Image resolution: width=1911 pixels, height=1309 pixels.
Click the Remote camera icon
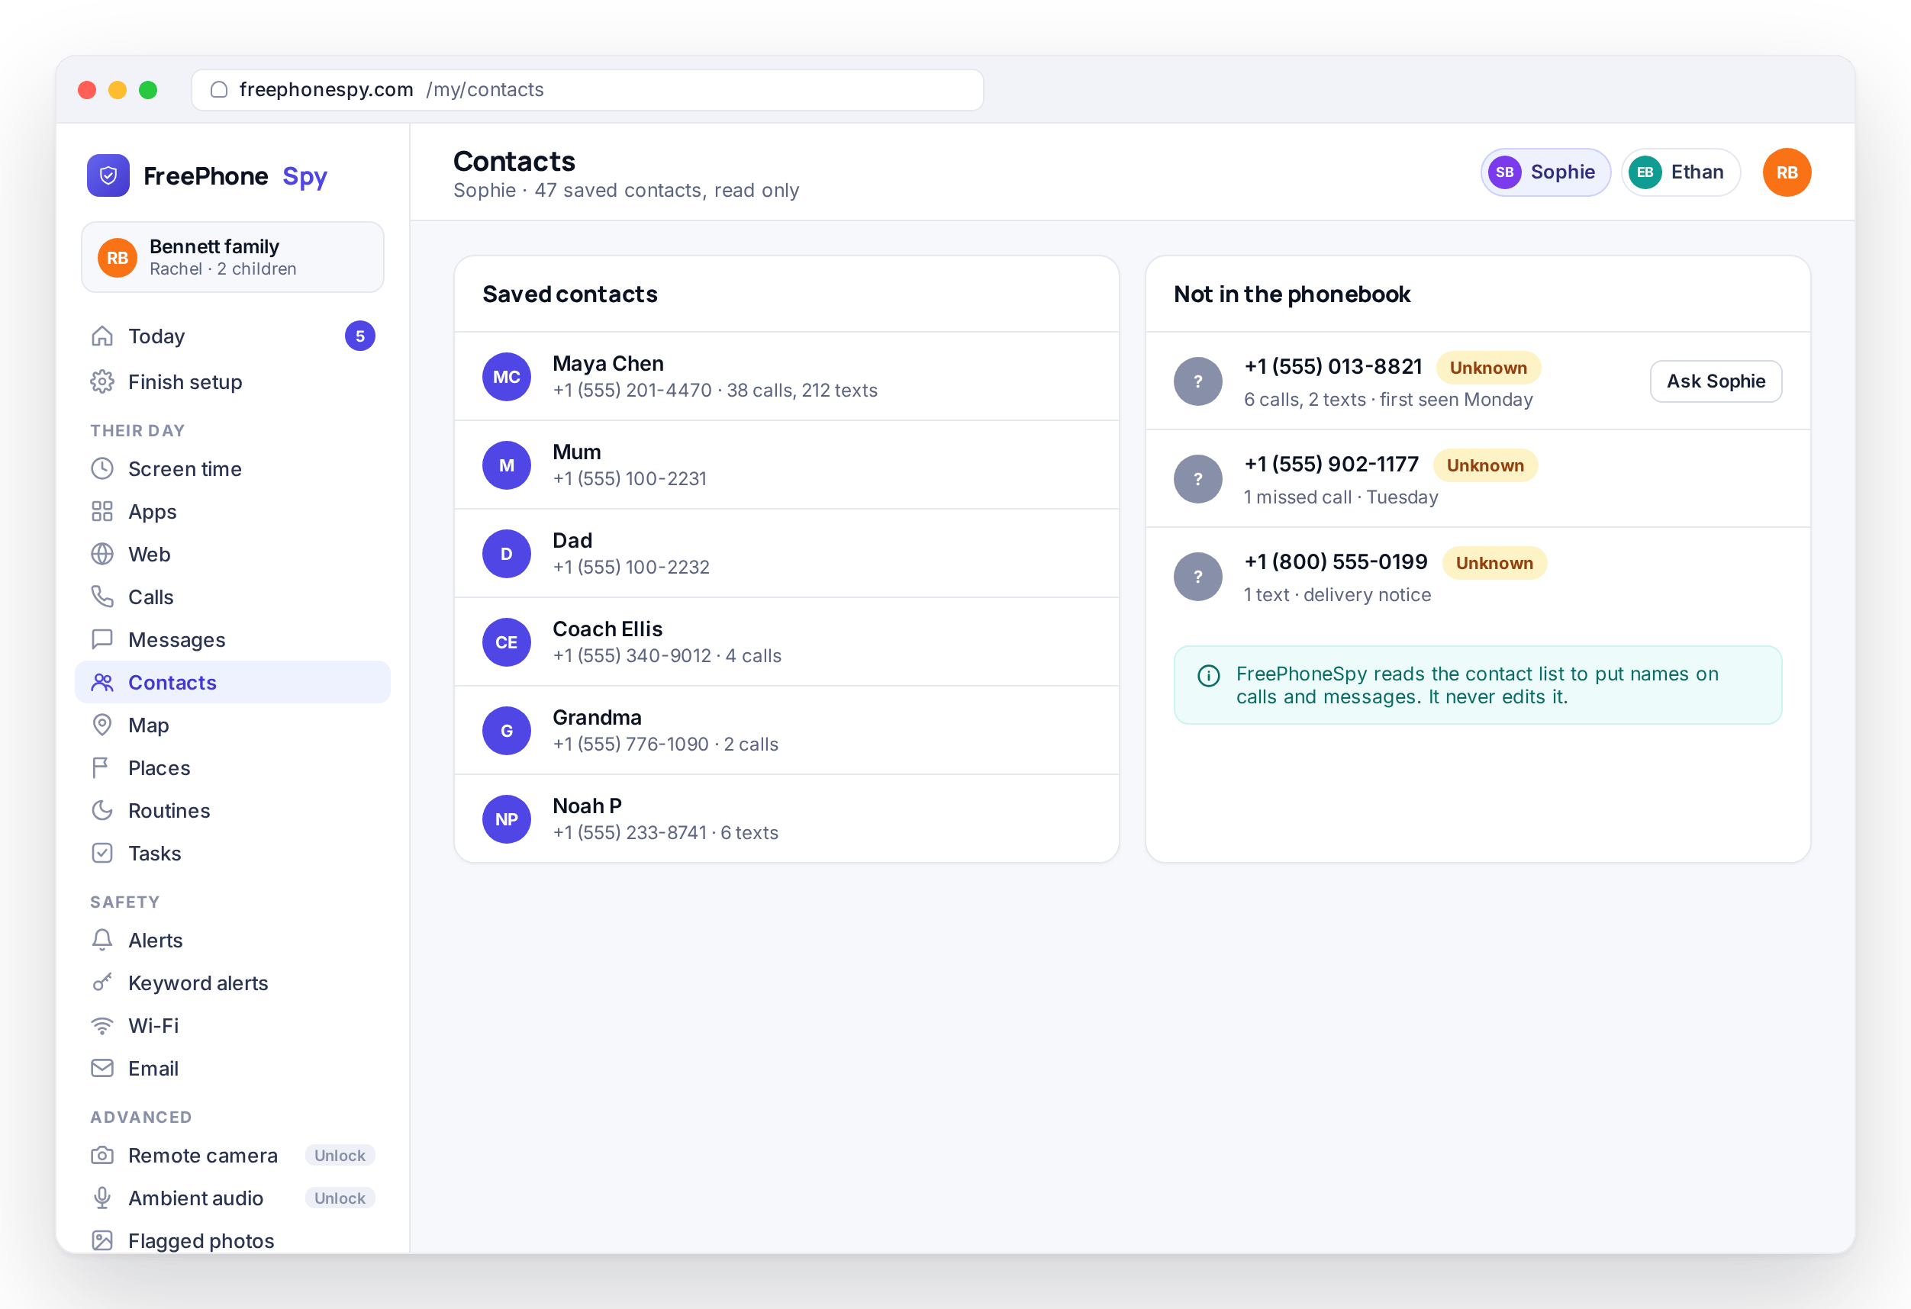(x=102, y=1156)
